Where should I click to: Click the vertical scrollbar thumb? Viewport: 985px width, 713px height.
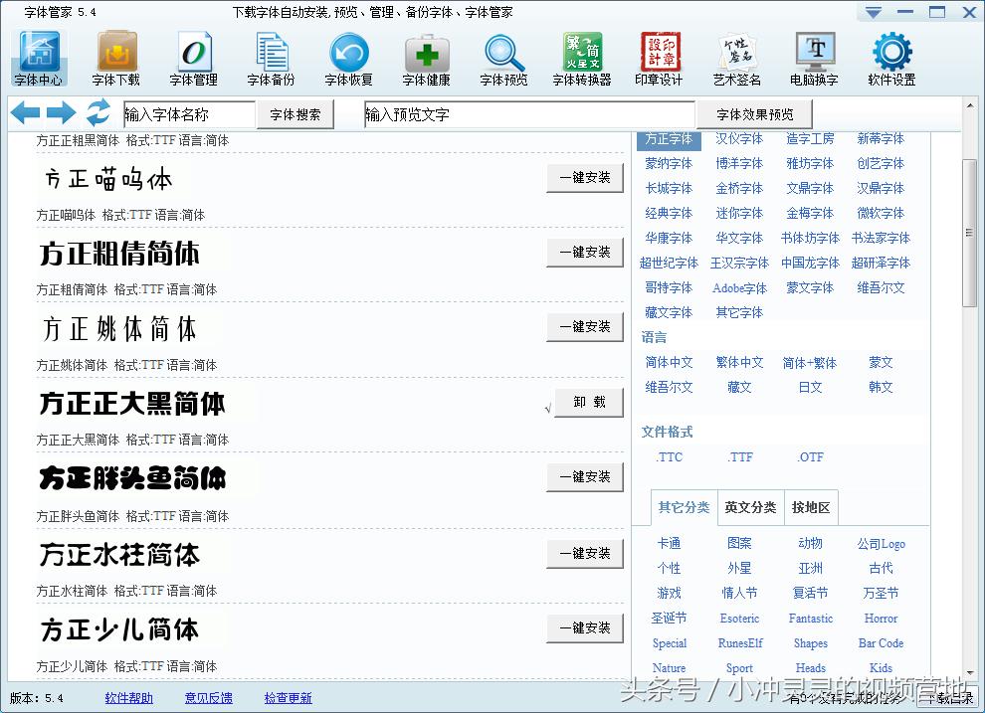[x=969, y=233]
